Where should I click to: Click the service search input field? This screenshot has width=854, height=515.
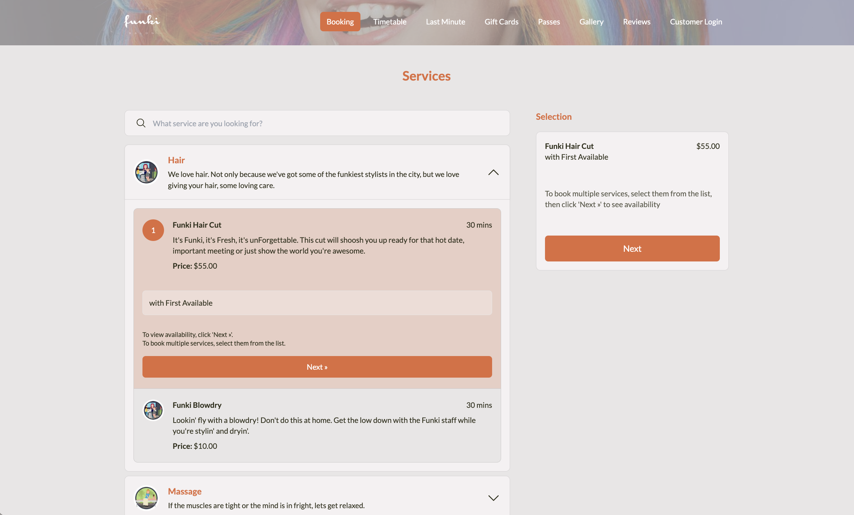[317, 123]
